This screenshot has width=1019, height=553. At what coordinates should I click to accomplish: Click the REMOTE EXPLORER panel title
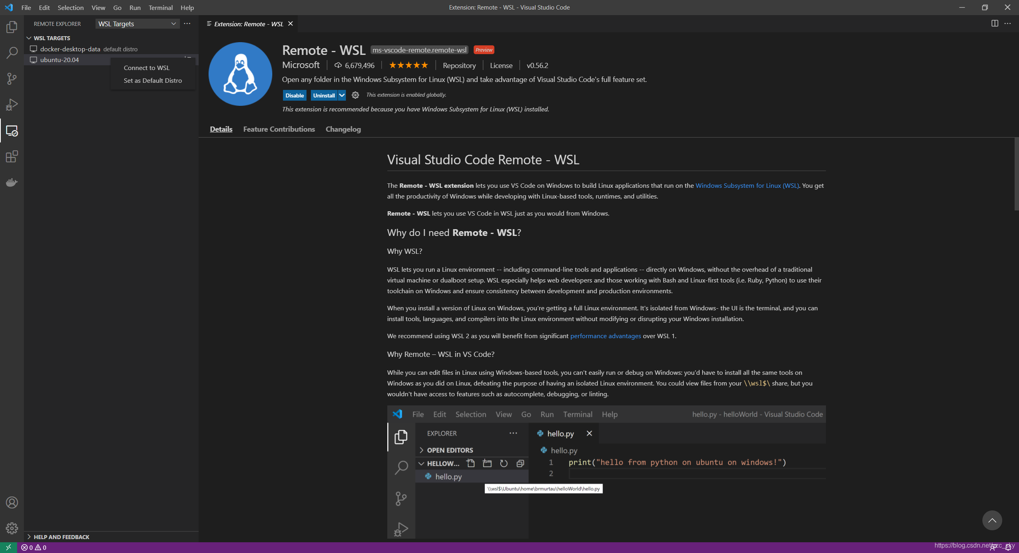click(57, 24)
